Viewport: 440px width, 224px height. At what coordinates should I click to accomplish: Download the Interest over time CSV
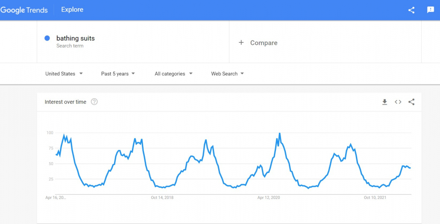[x=385, y=102]
